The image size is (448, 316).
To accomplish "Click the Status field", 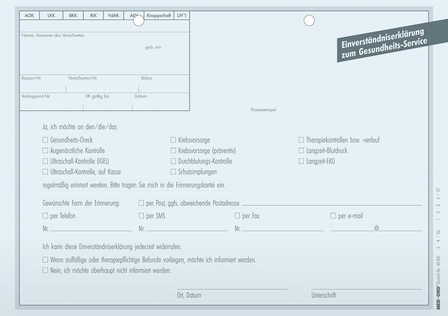I will [x=164, y=84].
